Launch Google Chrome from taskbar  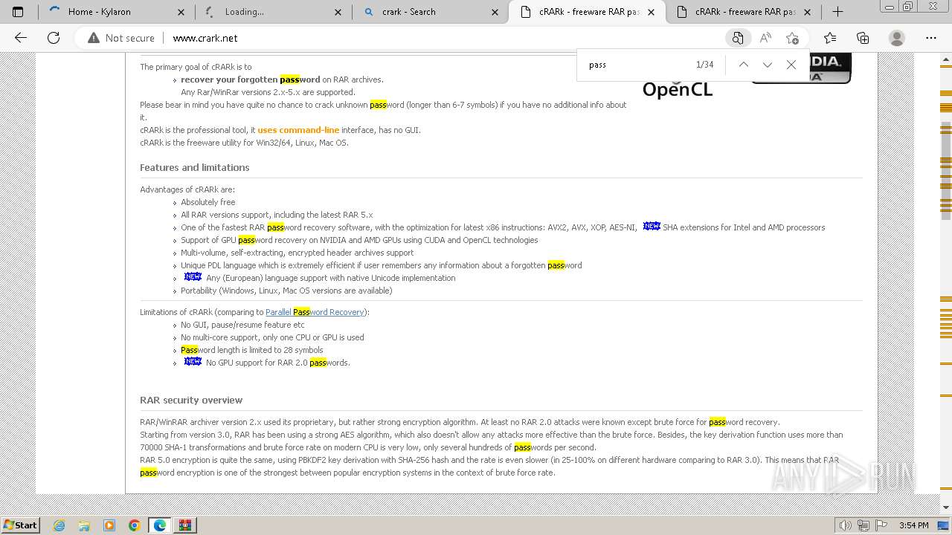click(134, 525)
